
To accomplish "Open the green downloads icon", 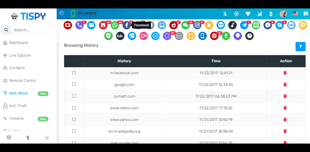I will coord(226,36).
